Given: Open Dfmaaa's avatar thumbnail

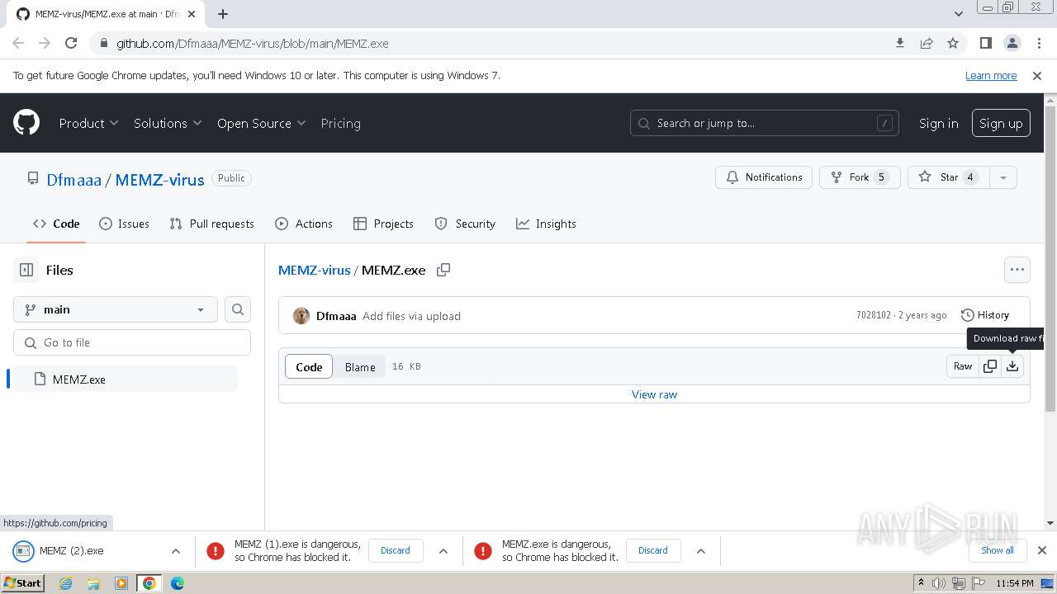Looking at the screenshot, I should coord(301,316).
